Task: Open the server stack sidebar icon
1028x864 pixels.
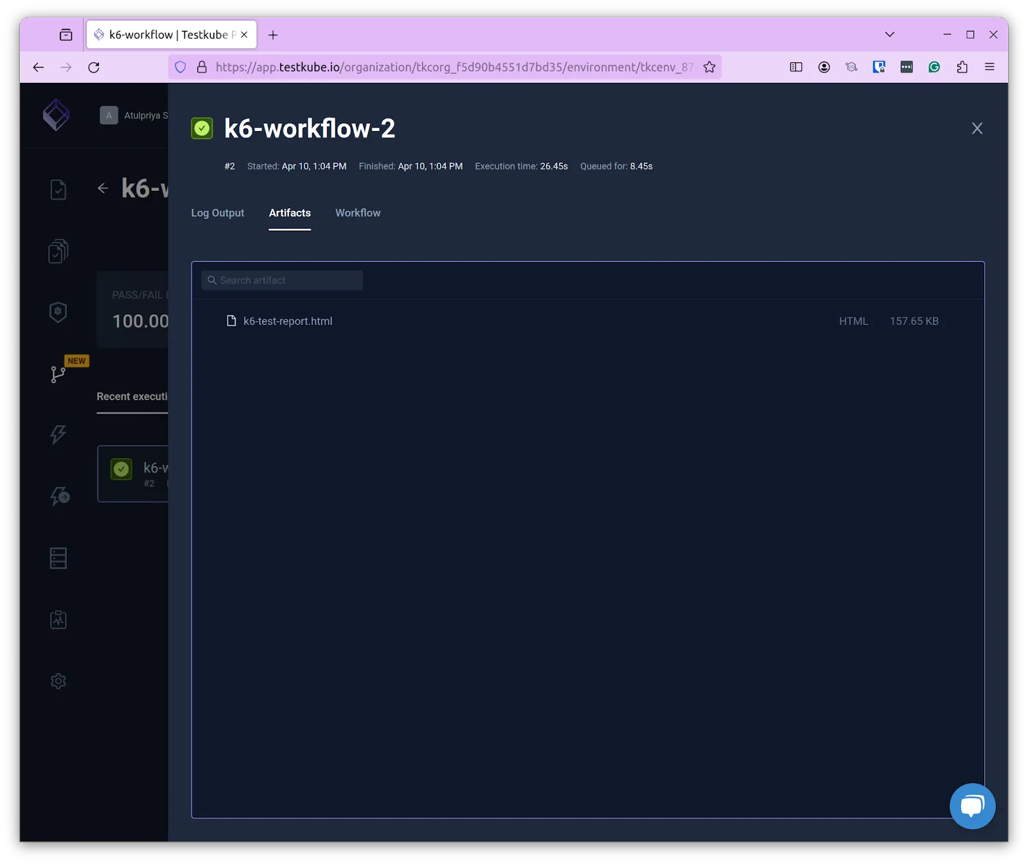Action: [58, 558]
